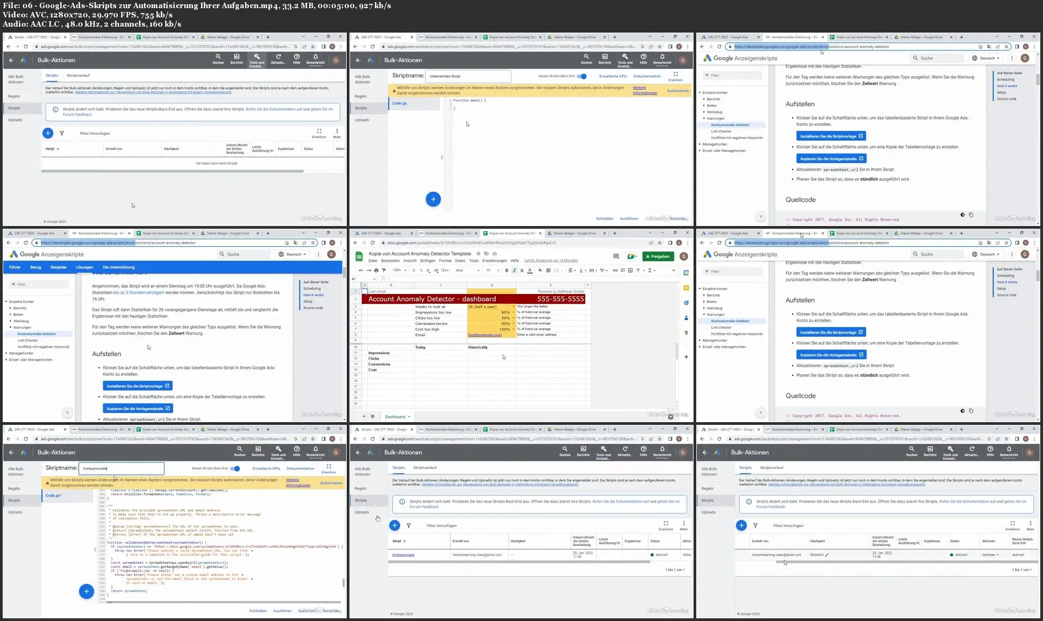Image resolution: width=1043 pixels, height=621 pixels.
Task: Open the Arial font dropdown in Sheets
Action: (467, 270)
